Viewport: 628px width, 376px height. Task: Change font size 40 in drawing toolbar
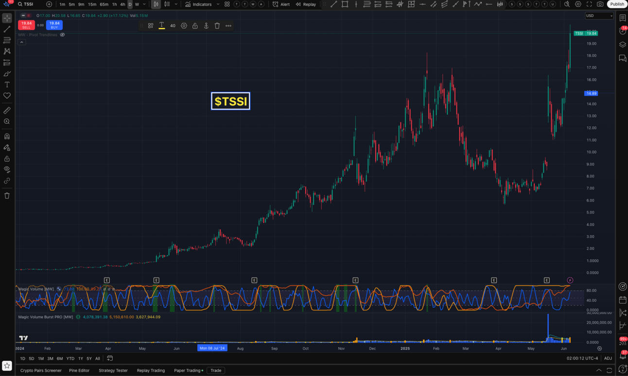point(173,26)
